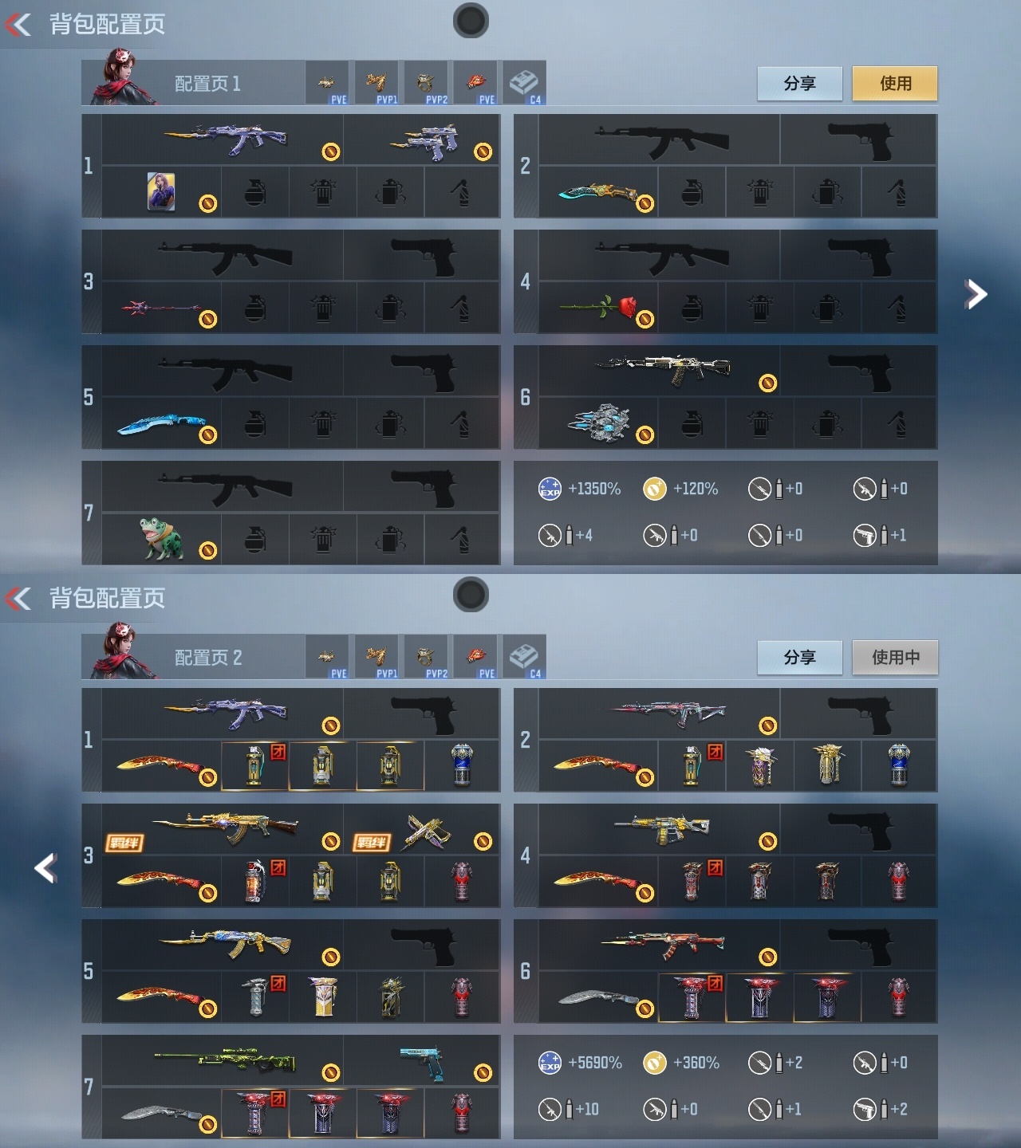1021x1148 pixels.
Task: Go back using top-left arrow of page 1
Action: [x=18, y=24]
